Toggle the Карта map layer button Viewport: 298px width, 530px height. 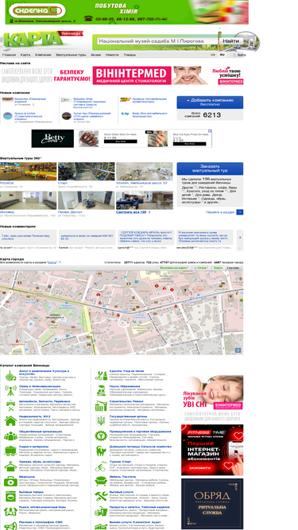click(x=219, y=268)
